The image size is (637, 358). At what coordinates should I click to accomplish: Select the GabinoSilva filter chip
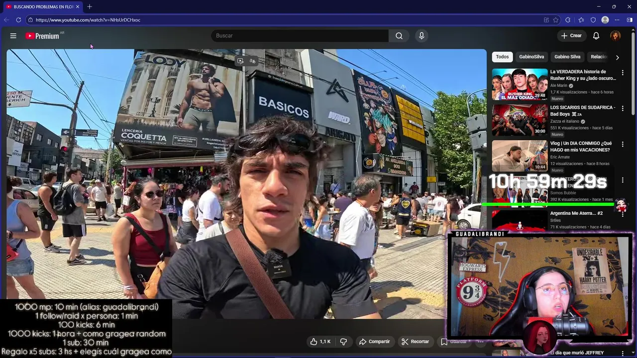click(531, 57)
